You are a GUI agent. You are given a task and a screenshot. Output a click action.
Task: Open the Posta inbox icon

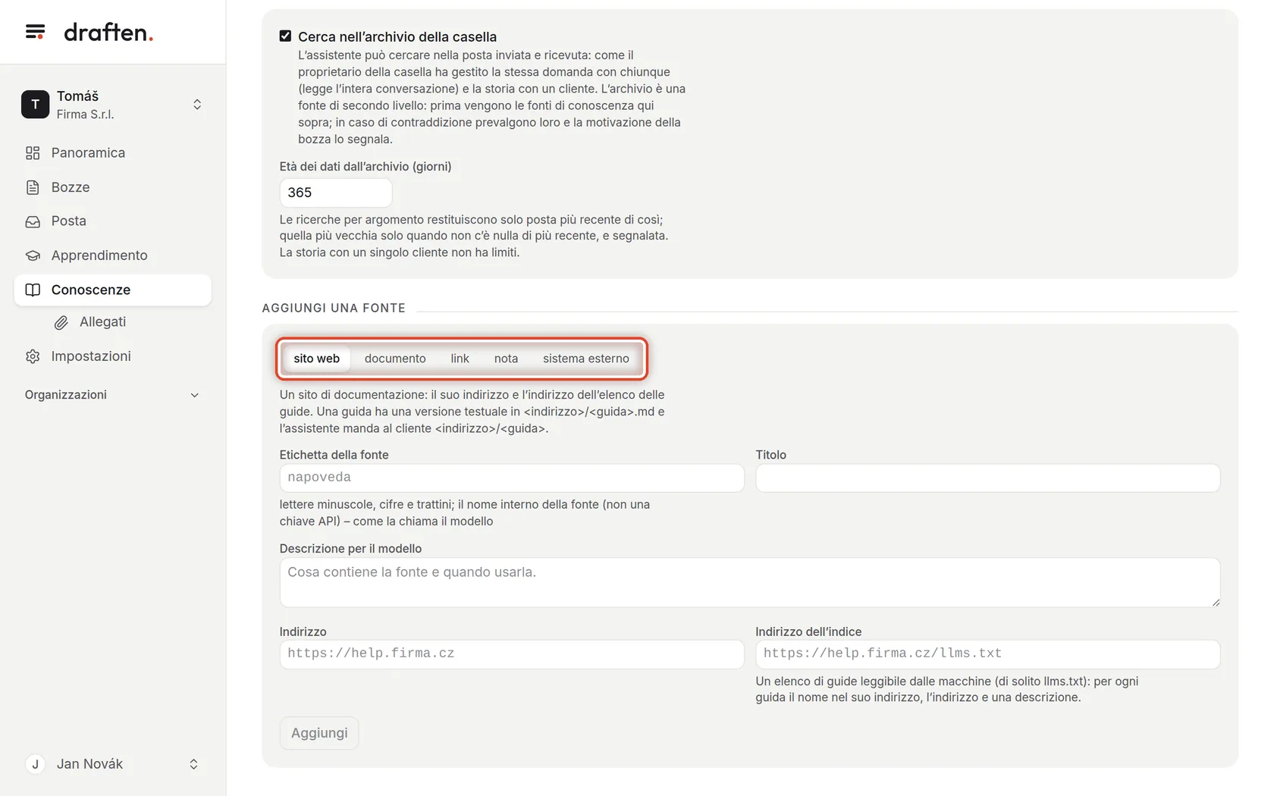click(x=33, y=221)
